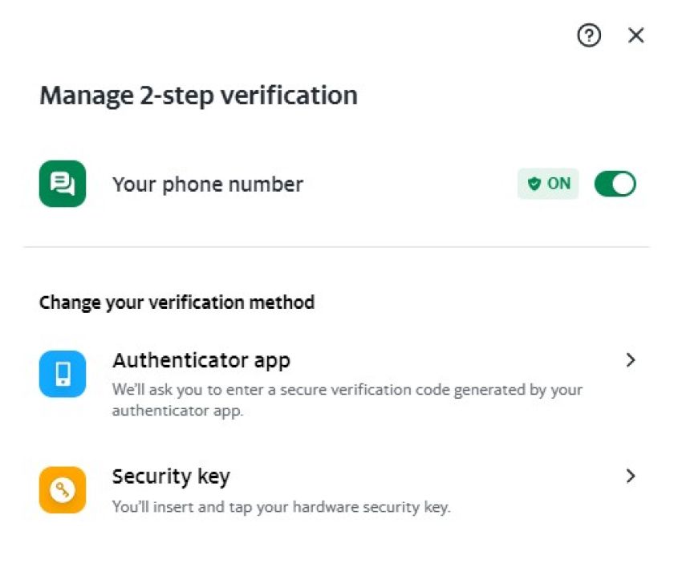Expand Authenticator app using its chevron arrow
The image size is (674, 576).
631,360
